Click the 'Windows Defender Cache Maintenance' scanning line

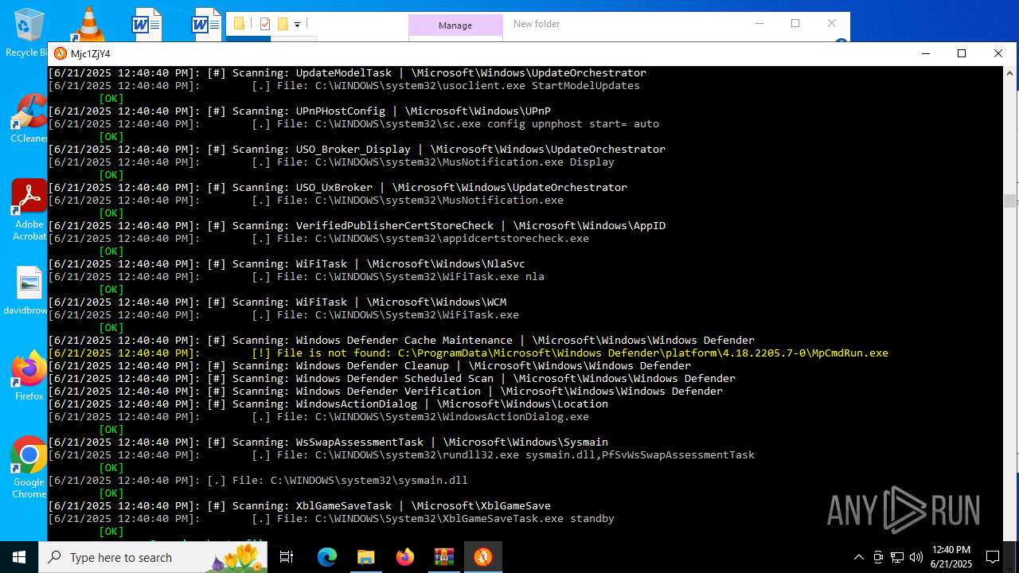click(x=401, y=340)
